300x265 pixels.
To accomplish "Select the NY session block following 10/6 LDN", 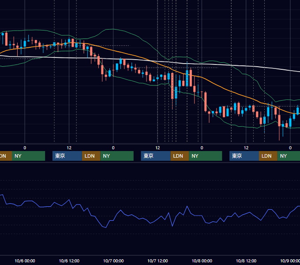I will [117, 156].
